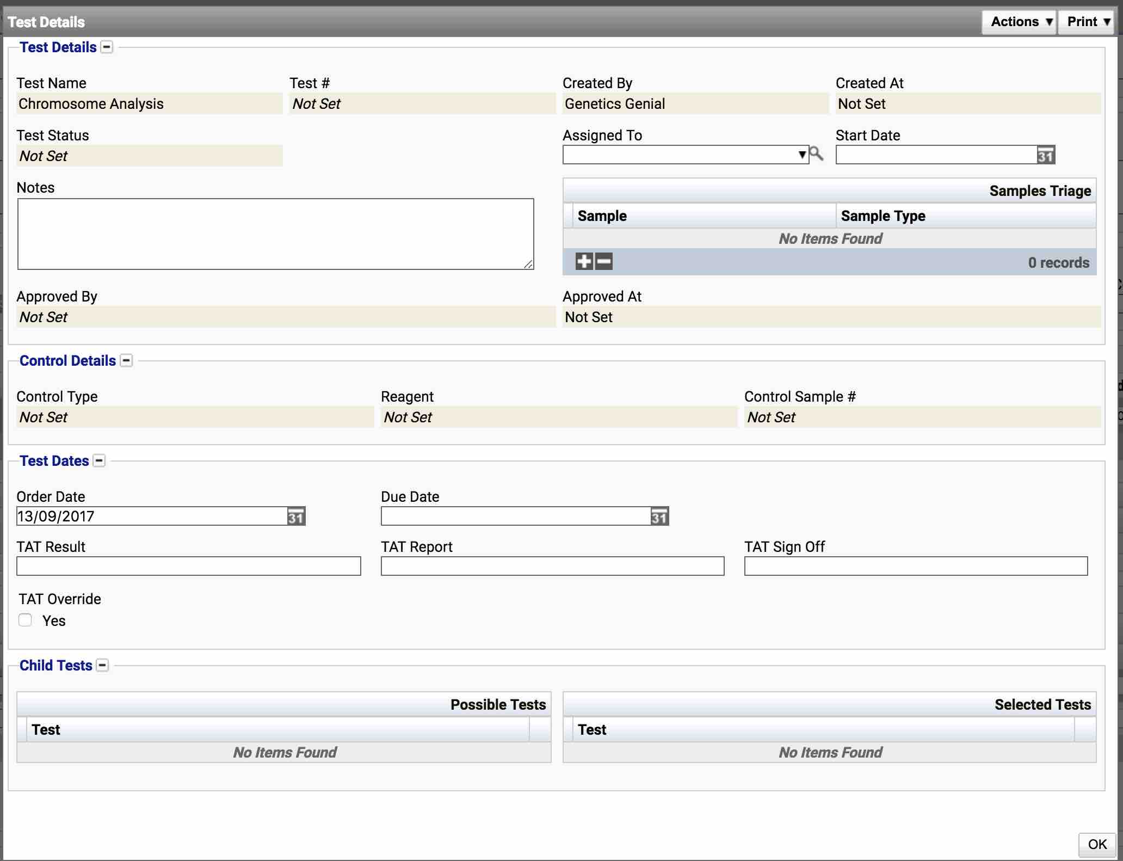Click the Test Dates section title
The height and width of the screenshot is (861, 1123).
pyautogui.click(x=54, y=460)
